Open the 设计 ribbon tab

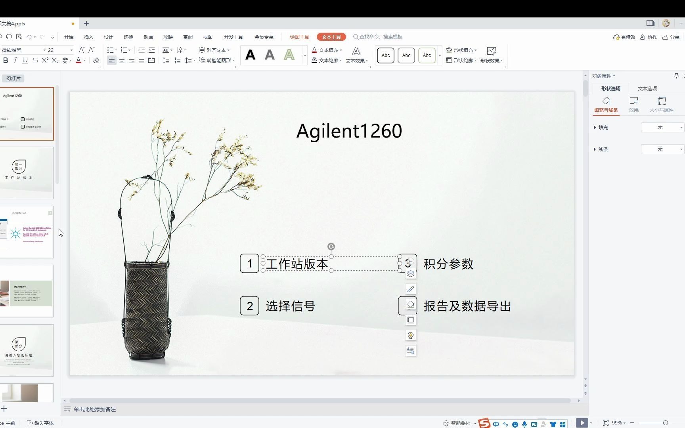109,37
